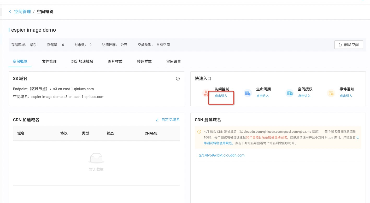
Task: Click the pencil icon beside 自定义域名
Action: pos(157,120)
